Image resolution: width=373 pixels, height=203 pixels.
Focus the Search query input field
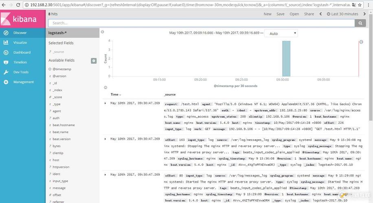(x=202, y=23)
